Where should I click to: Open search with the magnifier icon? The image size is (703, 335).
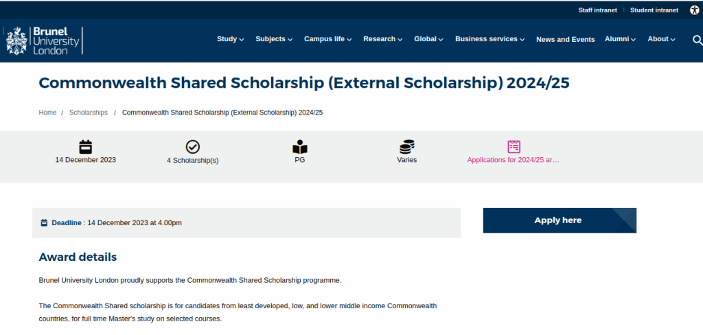tap(698, 40)
